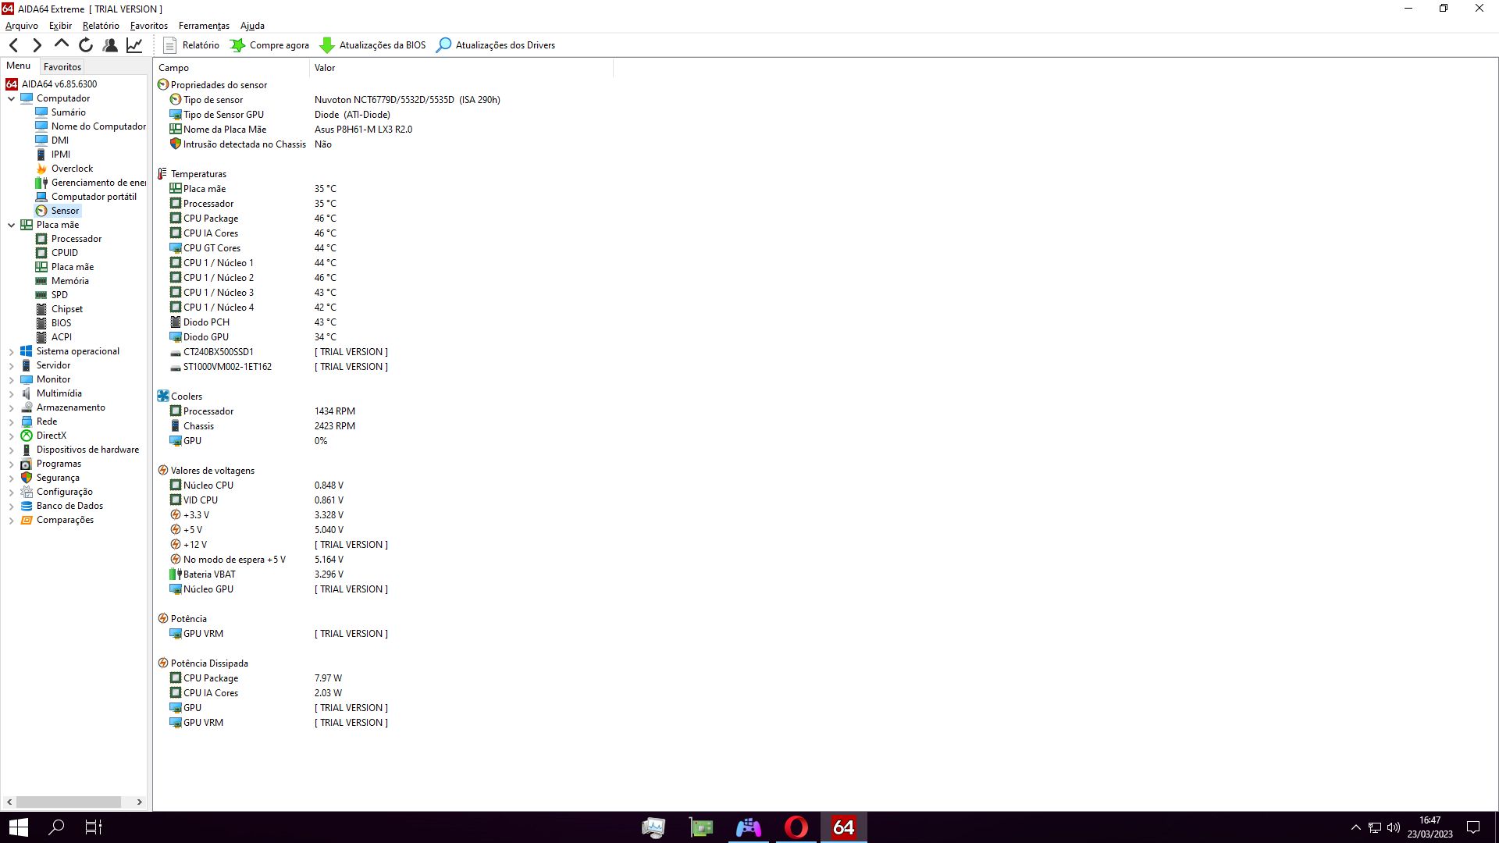
Task: Click the AIDA64 v6.85.6300 root item
Action: (x=59, y=84)
